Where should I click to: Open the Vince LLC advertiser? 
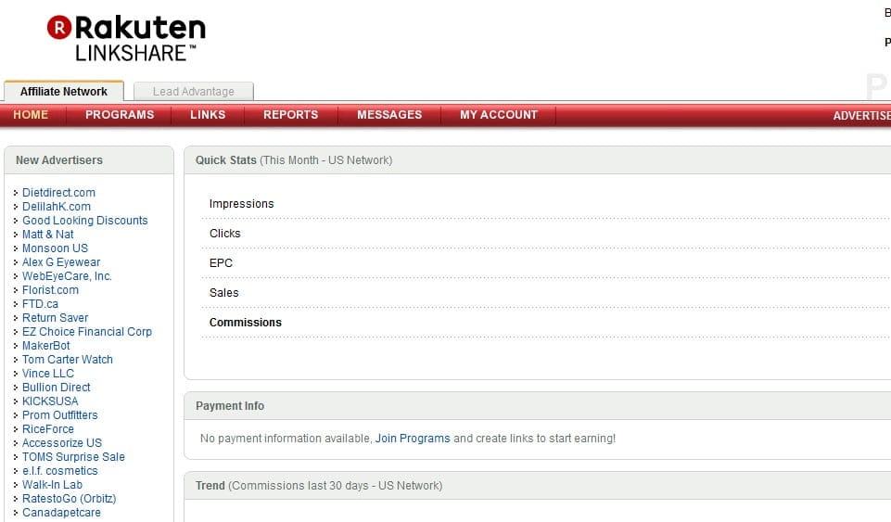pos(48,373)
